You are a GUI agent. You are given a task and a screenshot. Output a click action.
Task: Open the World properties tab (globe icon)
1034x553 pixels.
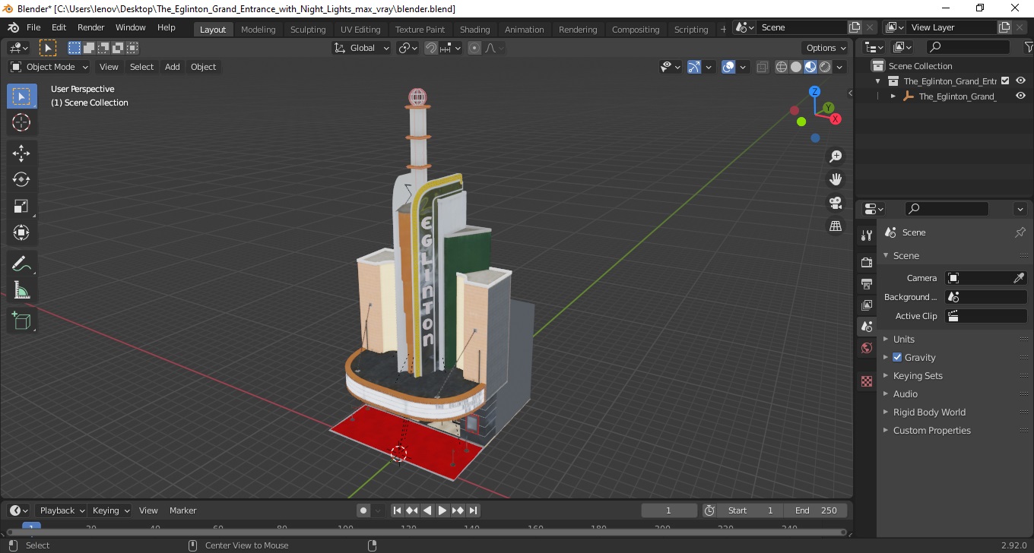point(867,348)
